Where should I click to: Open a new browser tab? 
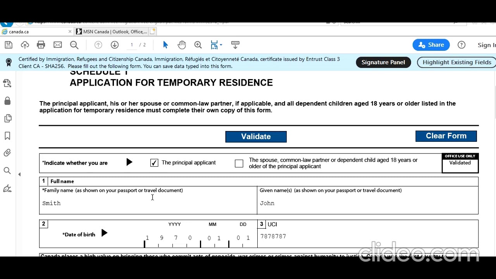tap(153, 31)
